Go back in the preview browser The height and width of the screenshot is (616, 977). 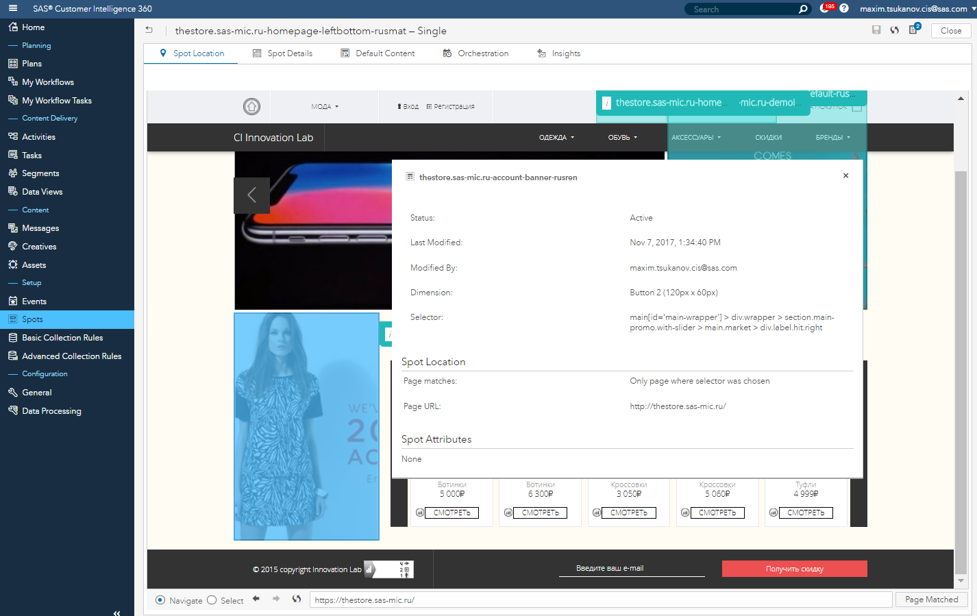tap(256, 599)
